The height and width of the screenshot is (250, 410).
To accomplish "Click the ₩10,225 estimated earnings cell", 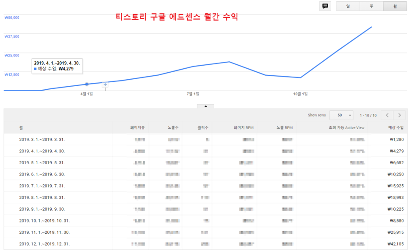I will (x=396, y=209).
